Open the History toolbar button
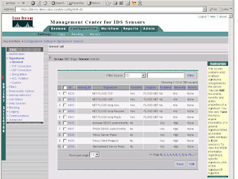Screen dimensions: 238x179 [x=94, y=3]
